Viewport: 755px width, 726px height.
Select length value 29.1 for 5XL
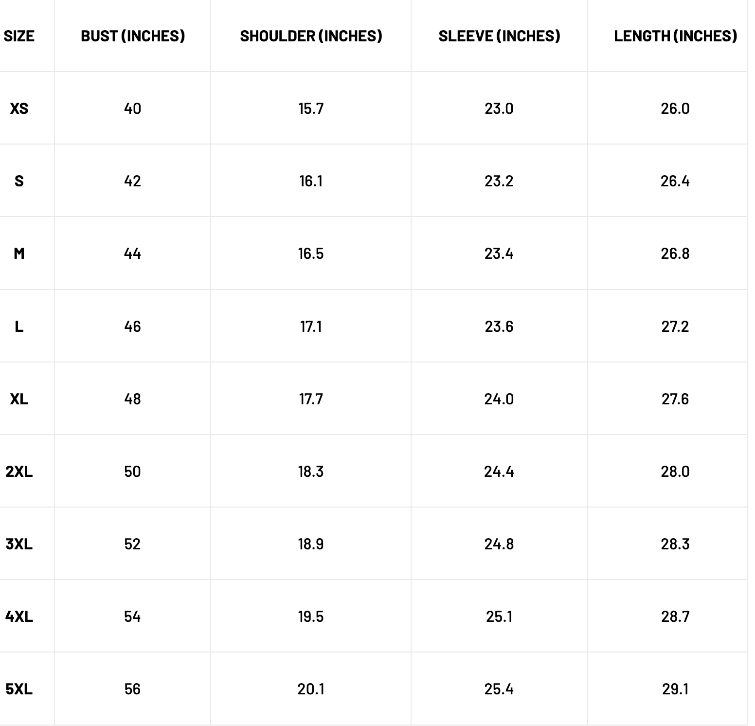pos(675,689)
